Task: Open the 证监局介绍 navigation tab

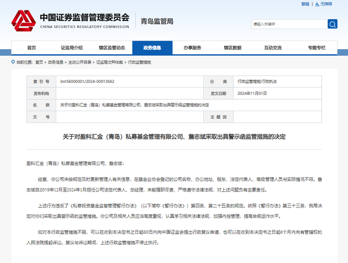Action: click(72, 48)
